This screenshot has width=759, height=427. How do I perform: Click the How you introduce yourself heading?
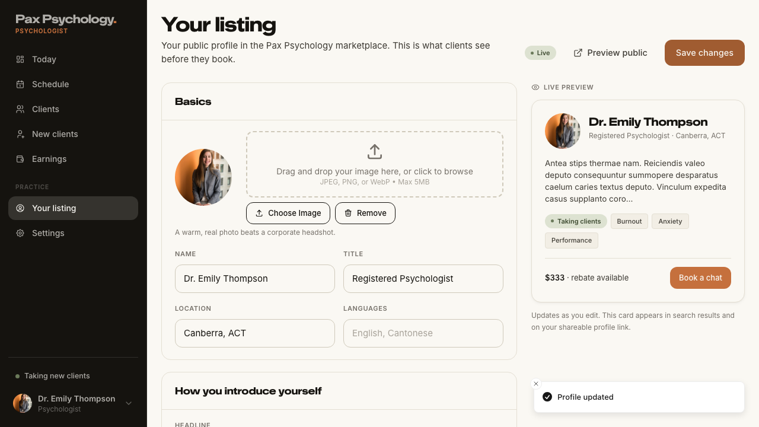pos(248,391)
